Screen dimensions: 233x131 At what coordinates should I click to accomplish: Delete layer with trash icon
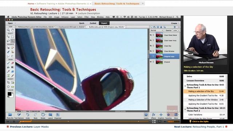[175, 27]
